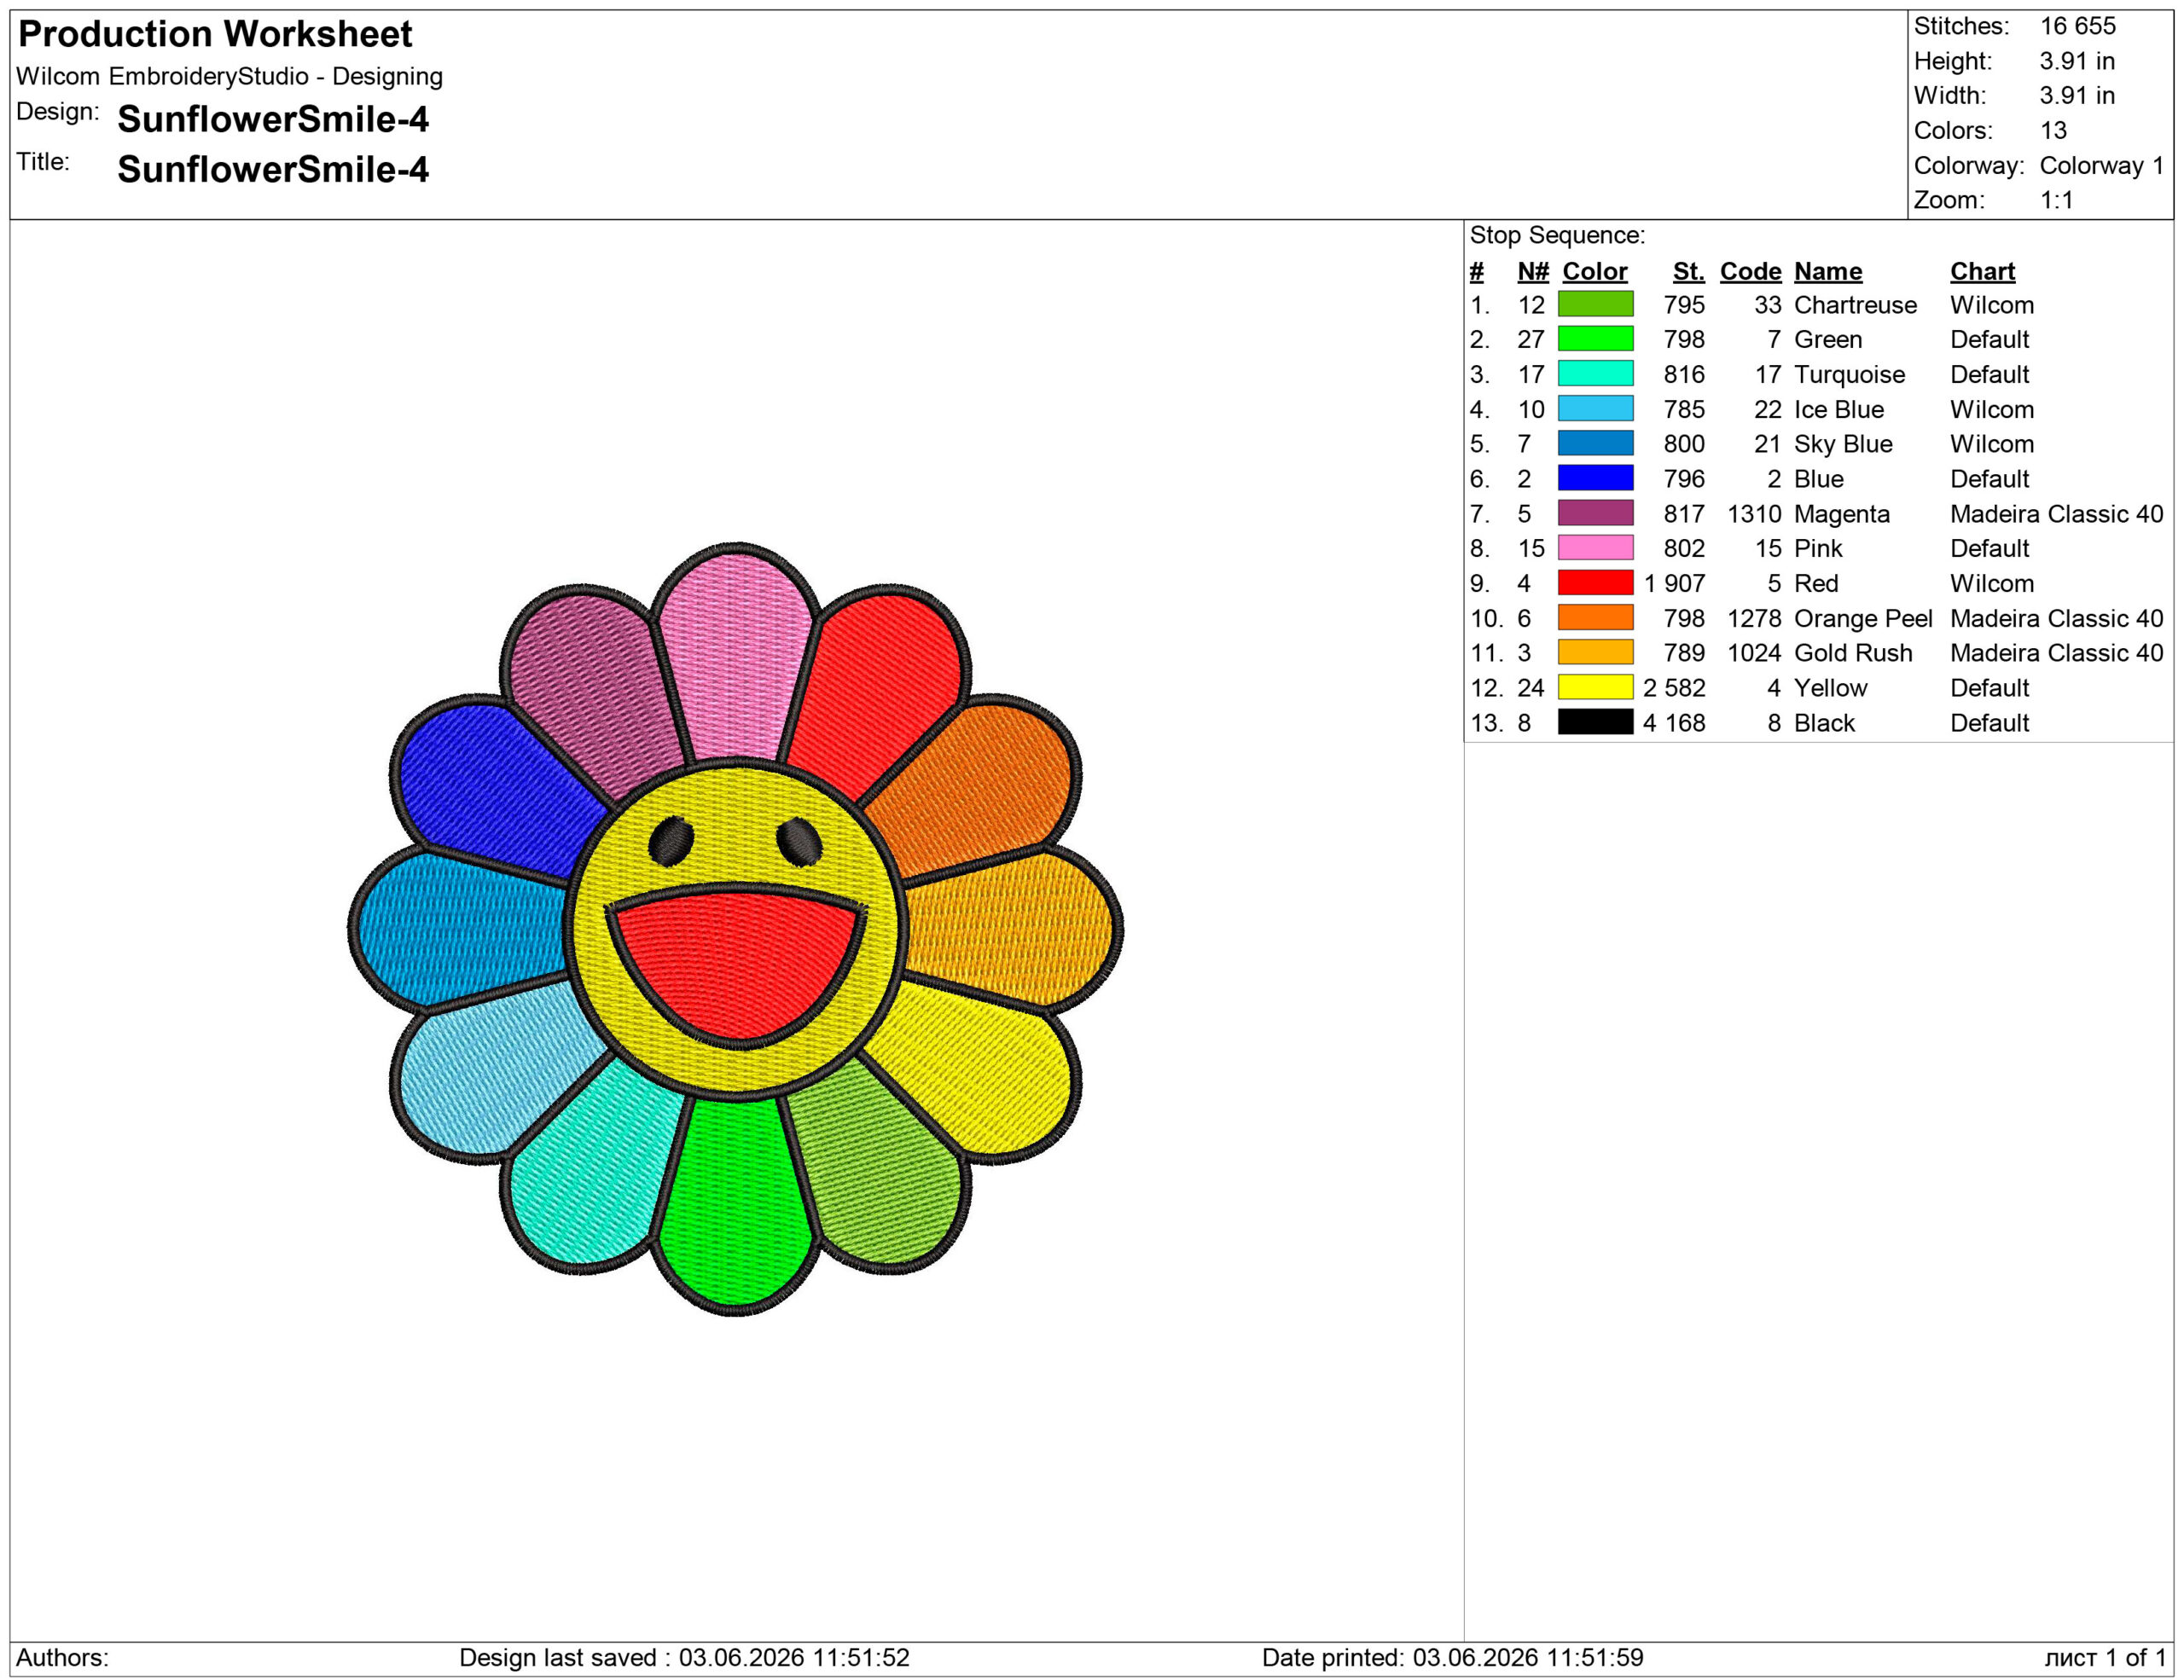Click the sunflower smiley design preview
The image size is (2184, 1680).
pyautogui.click(x=735, y=930)
